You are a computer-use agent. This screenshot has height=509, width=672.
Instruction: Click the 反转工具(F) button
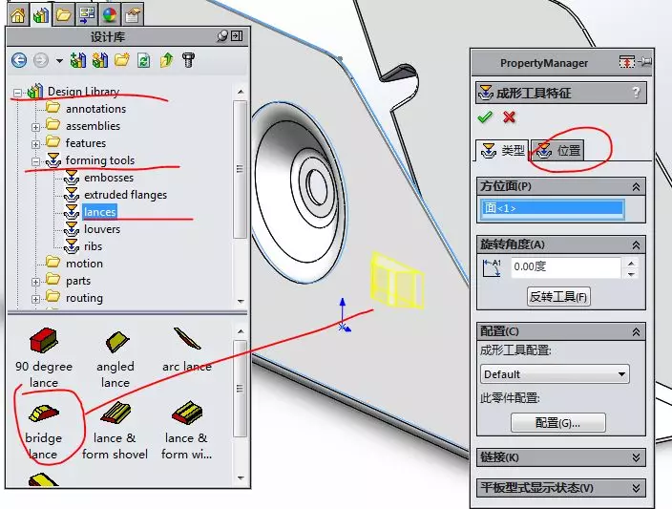tap(558, 297)
